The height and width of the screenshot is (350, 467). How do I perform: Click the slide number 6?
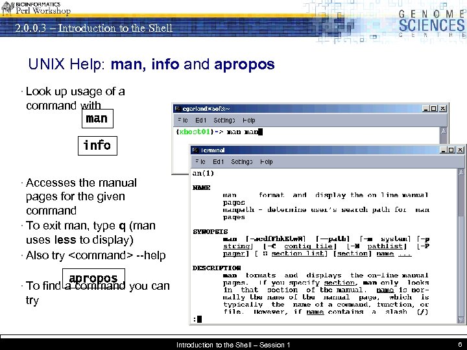coord(460,345)
